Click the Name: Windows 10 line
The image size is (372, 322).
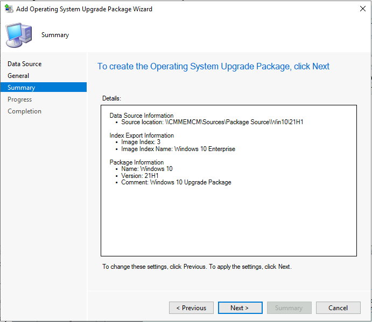click(x=147, y=169)
